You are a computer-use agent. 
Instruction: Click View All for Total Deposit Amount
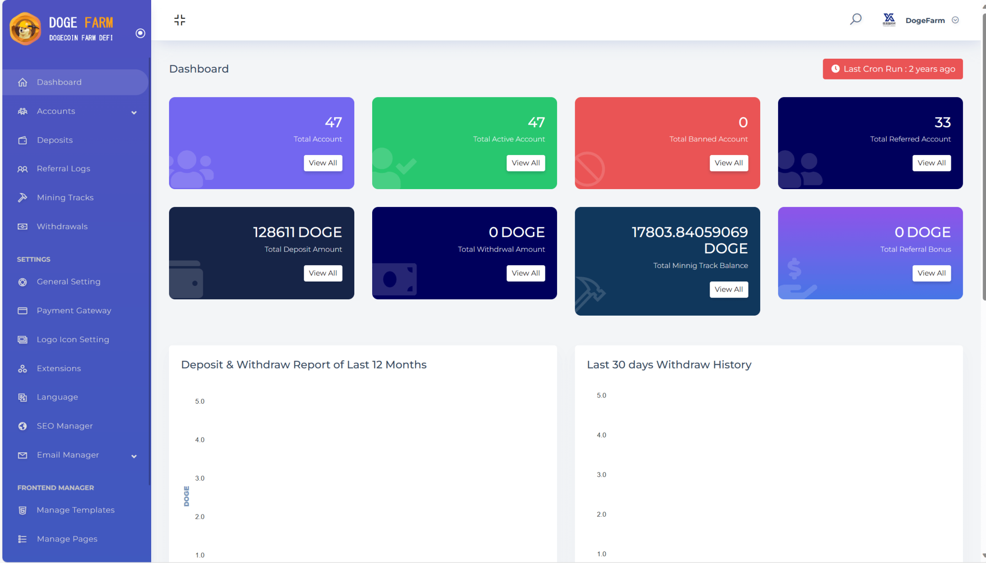pos(323,273)
